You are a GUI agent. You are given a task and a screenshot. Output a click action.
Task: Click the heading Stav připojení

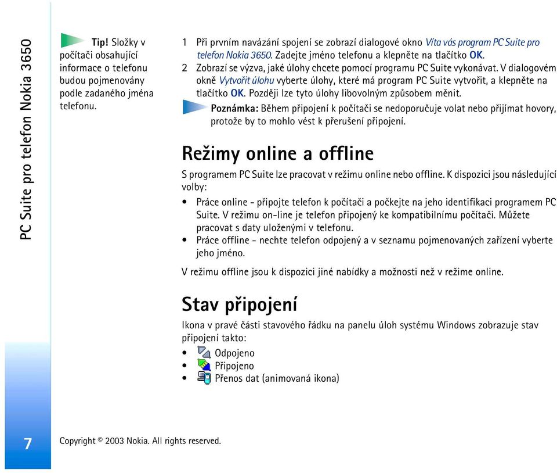point(239,305)
